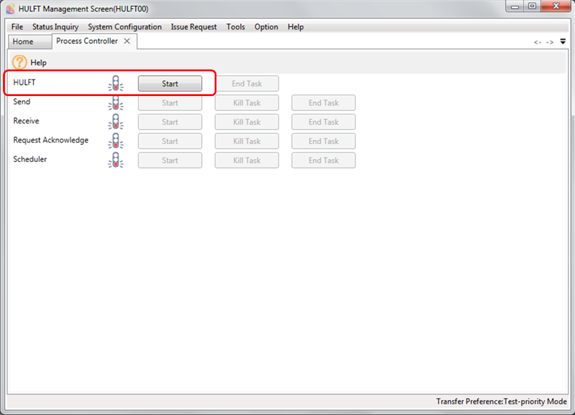575x415 pixels.
Task: Click the Request Acknowledge status light icon
Action: [115, 141]
